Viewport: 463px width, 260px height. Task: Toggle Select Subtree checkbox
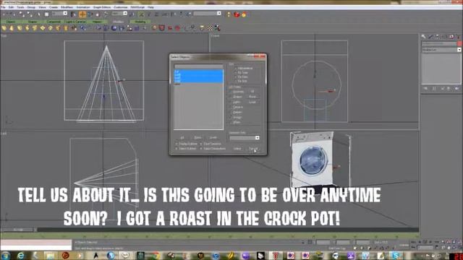[x=186, y=149]
